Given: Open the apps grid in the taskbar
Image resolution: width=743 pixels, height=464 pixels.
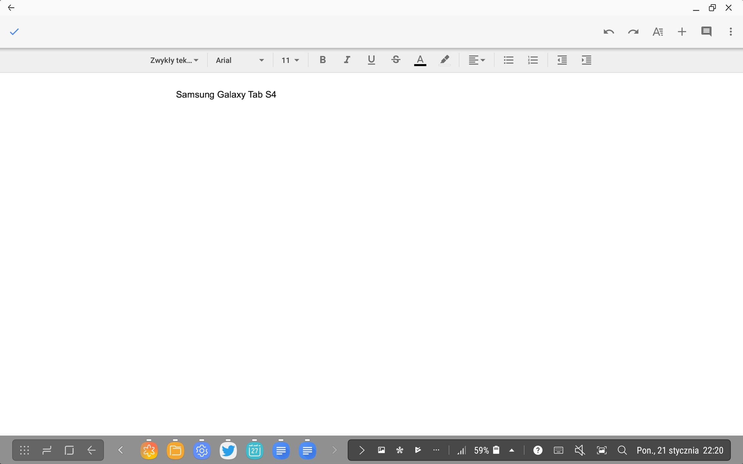Looking at the screenshot, I should coord(25,450).
